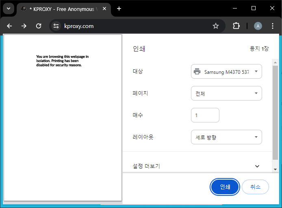
Task: Click the browser forward arrow
Action: [24, 26]
